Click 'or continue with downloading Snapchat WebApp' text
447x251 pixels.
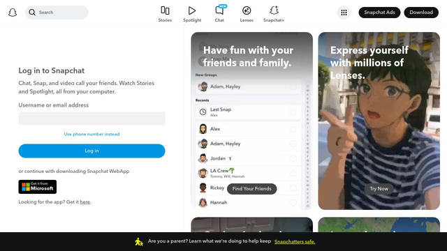click(x=74, y=171)
